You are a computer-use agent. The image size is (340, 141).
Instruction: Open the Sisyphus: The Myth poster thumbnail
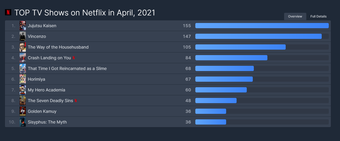tap(23, 122)
